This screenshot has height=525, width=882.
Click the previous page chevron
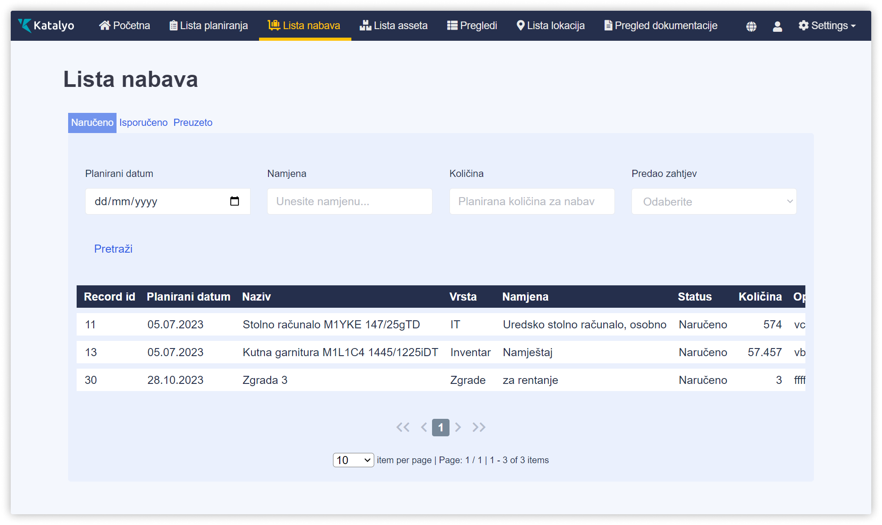(424, 427)
